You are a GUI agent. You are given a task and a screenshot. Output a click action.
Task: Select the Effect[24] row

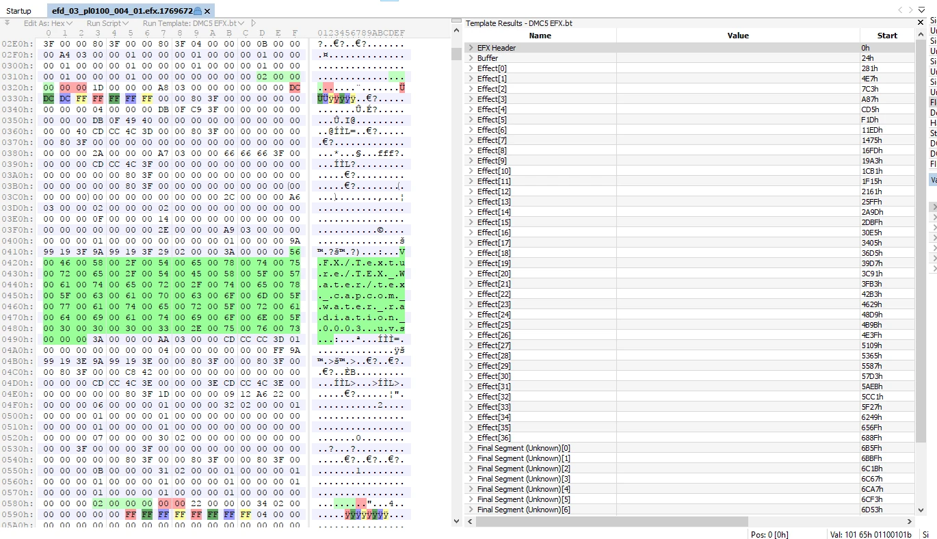(x=689, y=315)
